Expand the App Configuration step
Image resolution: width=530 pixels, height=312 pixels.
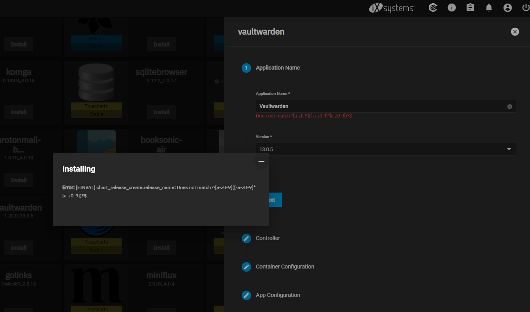point(278,295)
